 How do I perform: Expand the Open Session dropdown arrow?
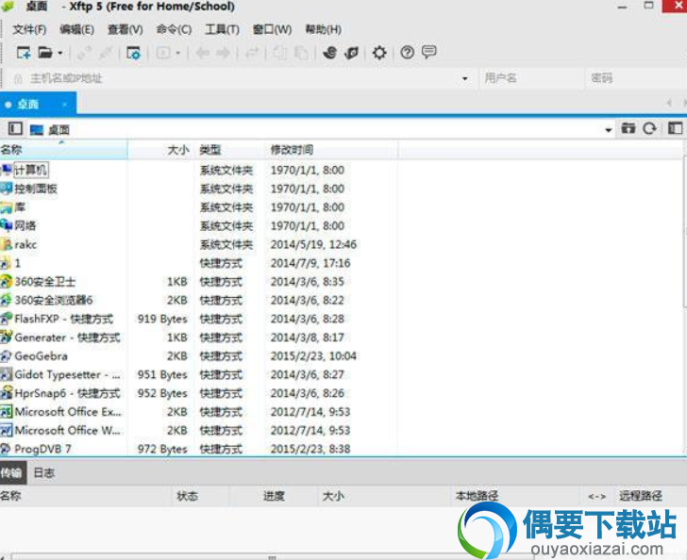(60, 54)
